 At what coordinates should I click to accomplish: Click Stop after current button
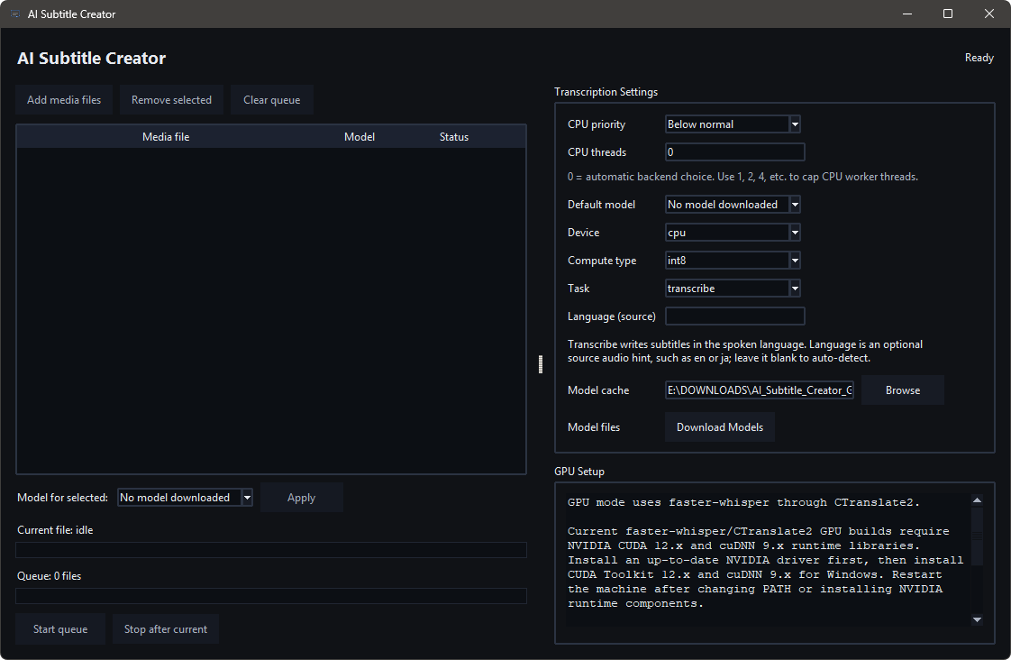point(166,629)
